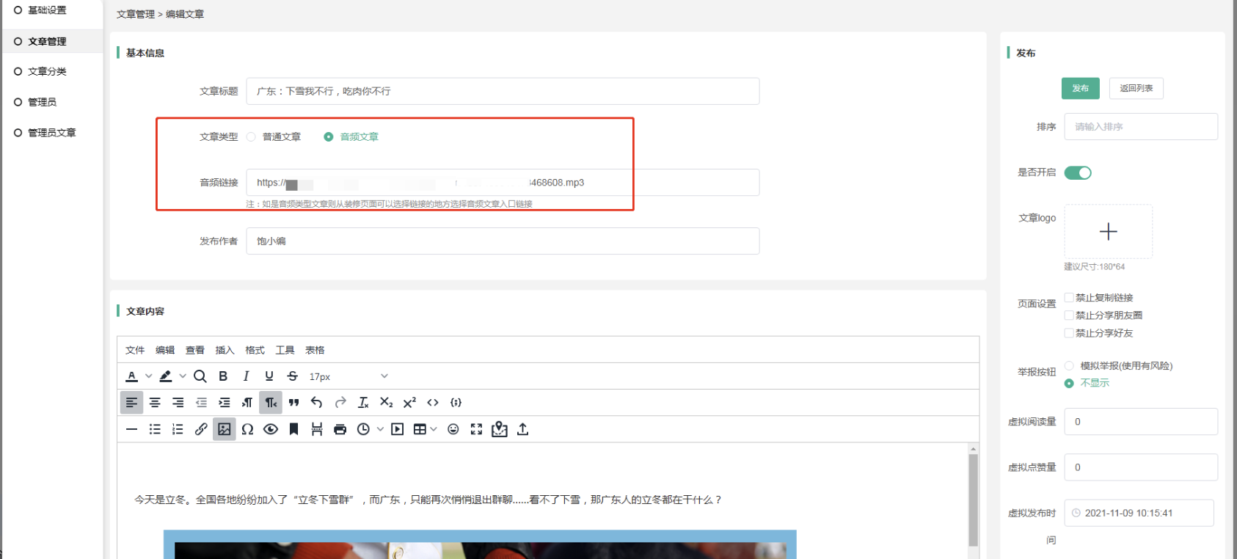The height and width of the screenshot is (559, 1237).
Task: Apply subscript formatting
Action: (387, 403)
